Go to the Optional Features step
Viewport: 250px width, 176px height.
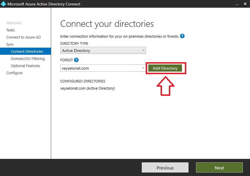(25, 66)
